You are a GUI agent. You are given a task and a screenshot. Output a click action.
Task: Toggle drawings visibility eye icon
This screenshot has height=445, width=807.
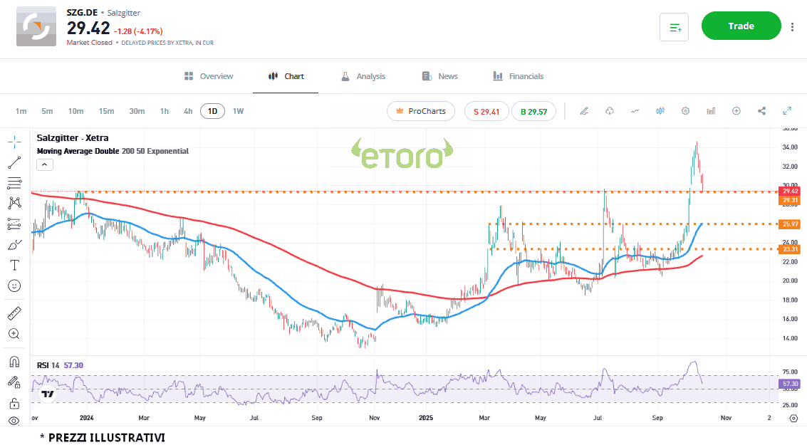tap(14, 421)
